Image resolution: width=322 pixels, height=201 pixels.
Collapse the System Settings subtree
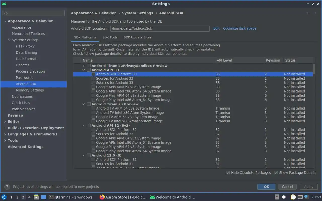9,40
